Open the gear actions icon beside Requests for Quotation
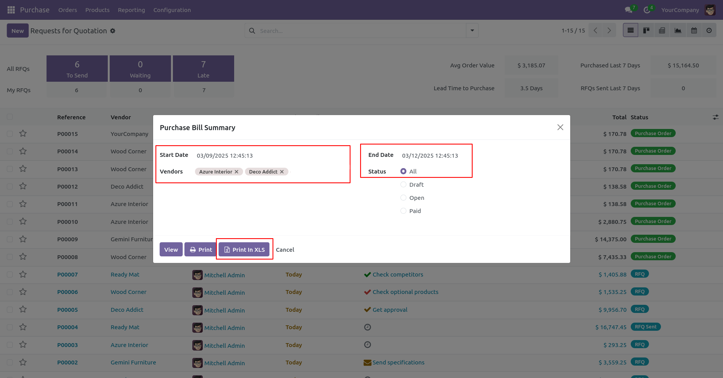Viewport: 723px width, 378px height. 113,31
